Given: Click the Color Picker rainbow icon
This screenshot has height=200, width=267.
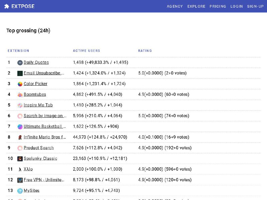Looking at the screenshot, I should pos(20,84).
